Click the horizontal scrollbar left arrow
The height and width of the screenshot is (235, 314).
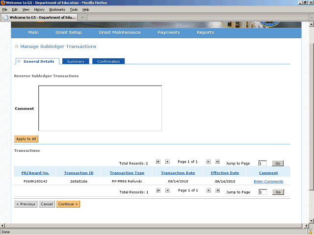[x=2, y=226]
